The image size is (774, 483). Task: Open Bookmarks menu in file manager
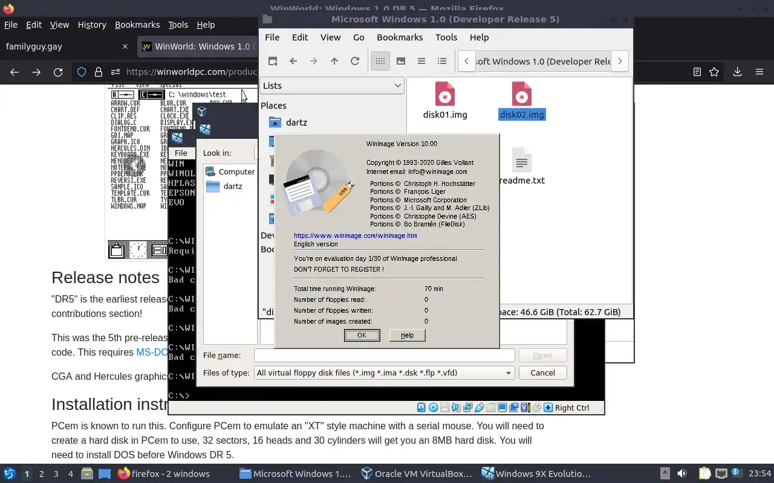click(400, 37)
